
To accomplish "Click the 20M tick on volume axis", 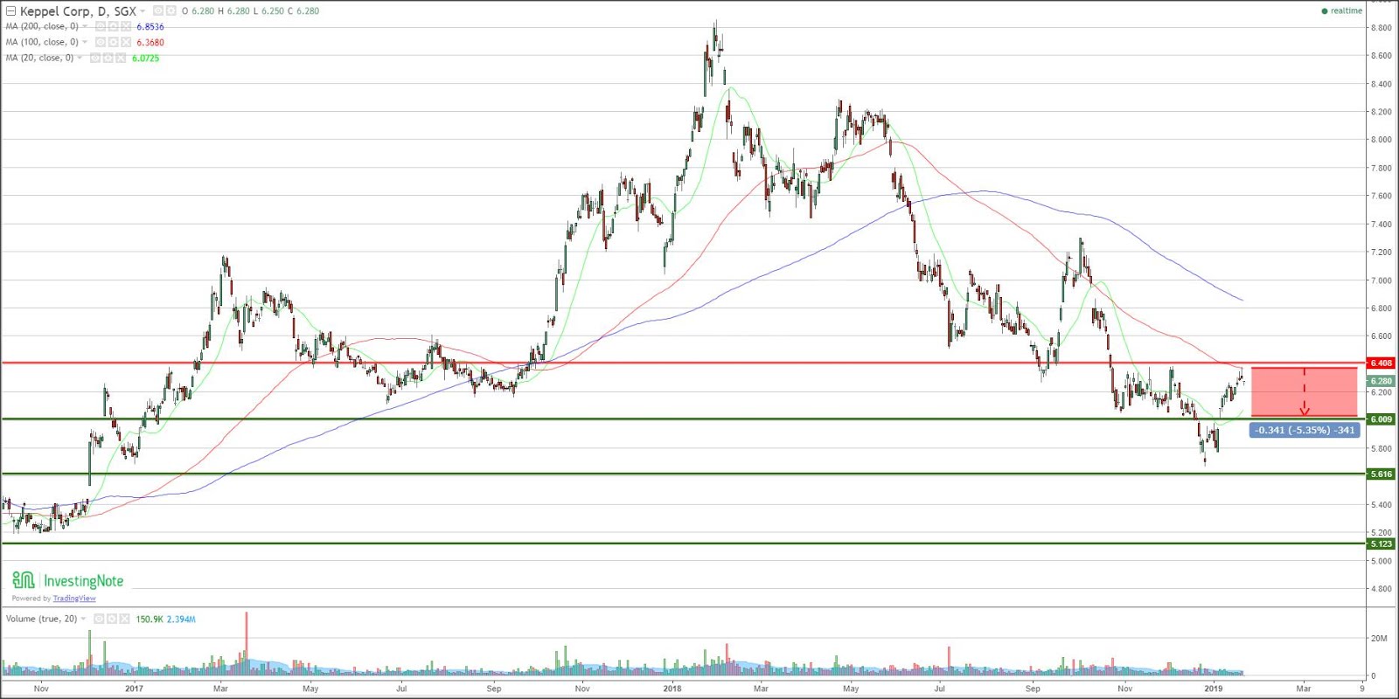I will click(x=1379, y=639).
